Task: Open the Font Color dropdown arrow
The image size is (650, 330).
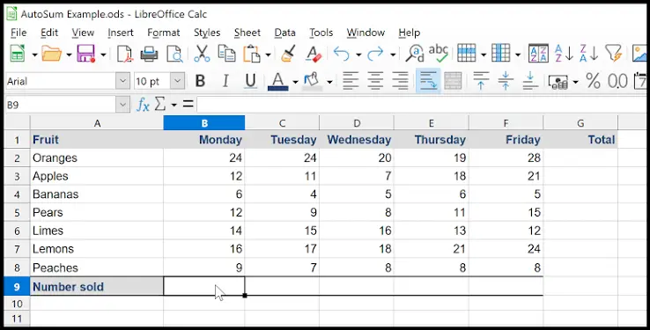Action: pyautogui.click(x=295, y=82)
